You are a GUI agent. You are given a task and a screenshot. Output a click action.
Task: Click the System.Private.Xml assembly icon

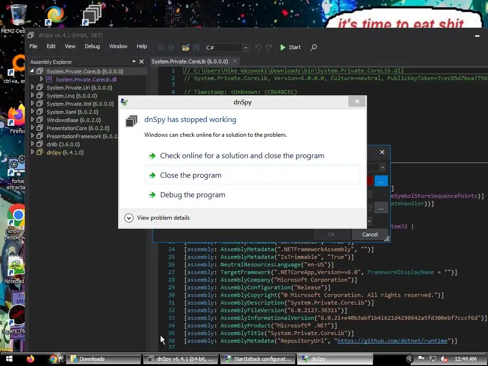click(x=40, y=103)
